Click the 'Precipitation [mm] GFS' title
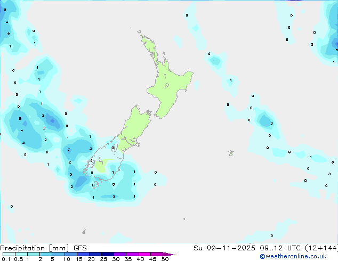This screenshot has height=261, width=338. [x=43, y=248]
